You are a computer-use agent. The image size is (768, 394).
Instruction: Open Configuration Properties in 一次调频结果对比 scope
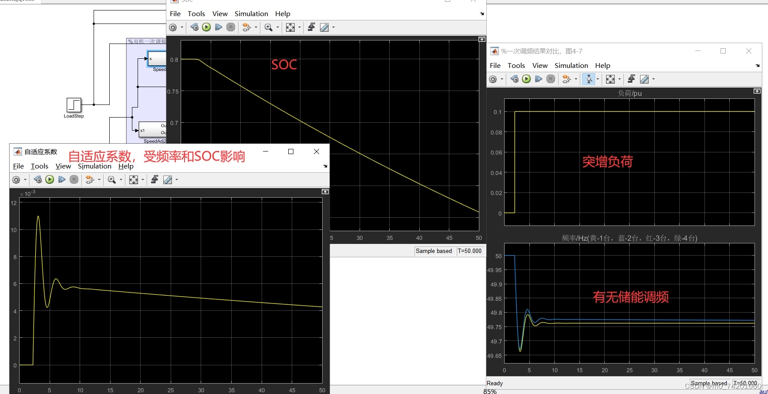click(x=493, y=79)
